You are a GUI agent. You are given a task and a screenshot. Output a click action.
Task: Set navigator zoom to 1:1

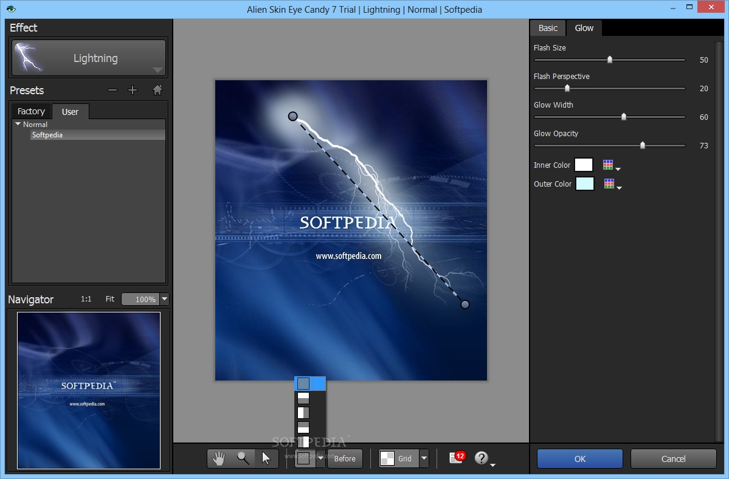coord(86,299)
